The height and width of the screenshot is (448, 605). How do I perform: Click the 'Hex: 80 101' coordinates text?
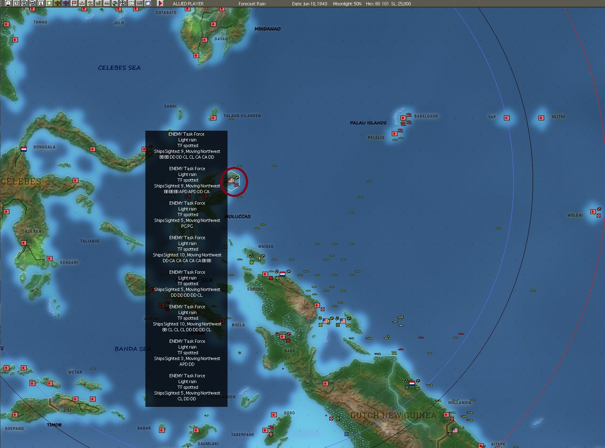[377, 4]
